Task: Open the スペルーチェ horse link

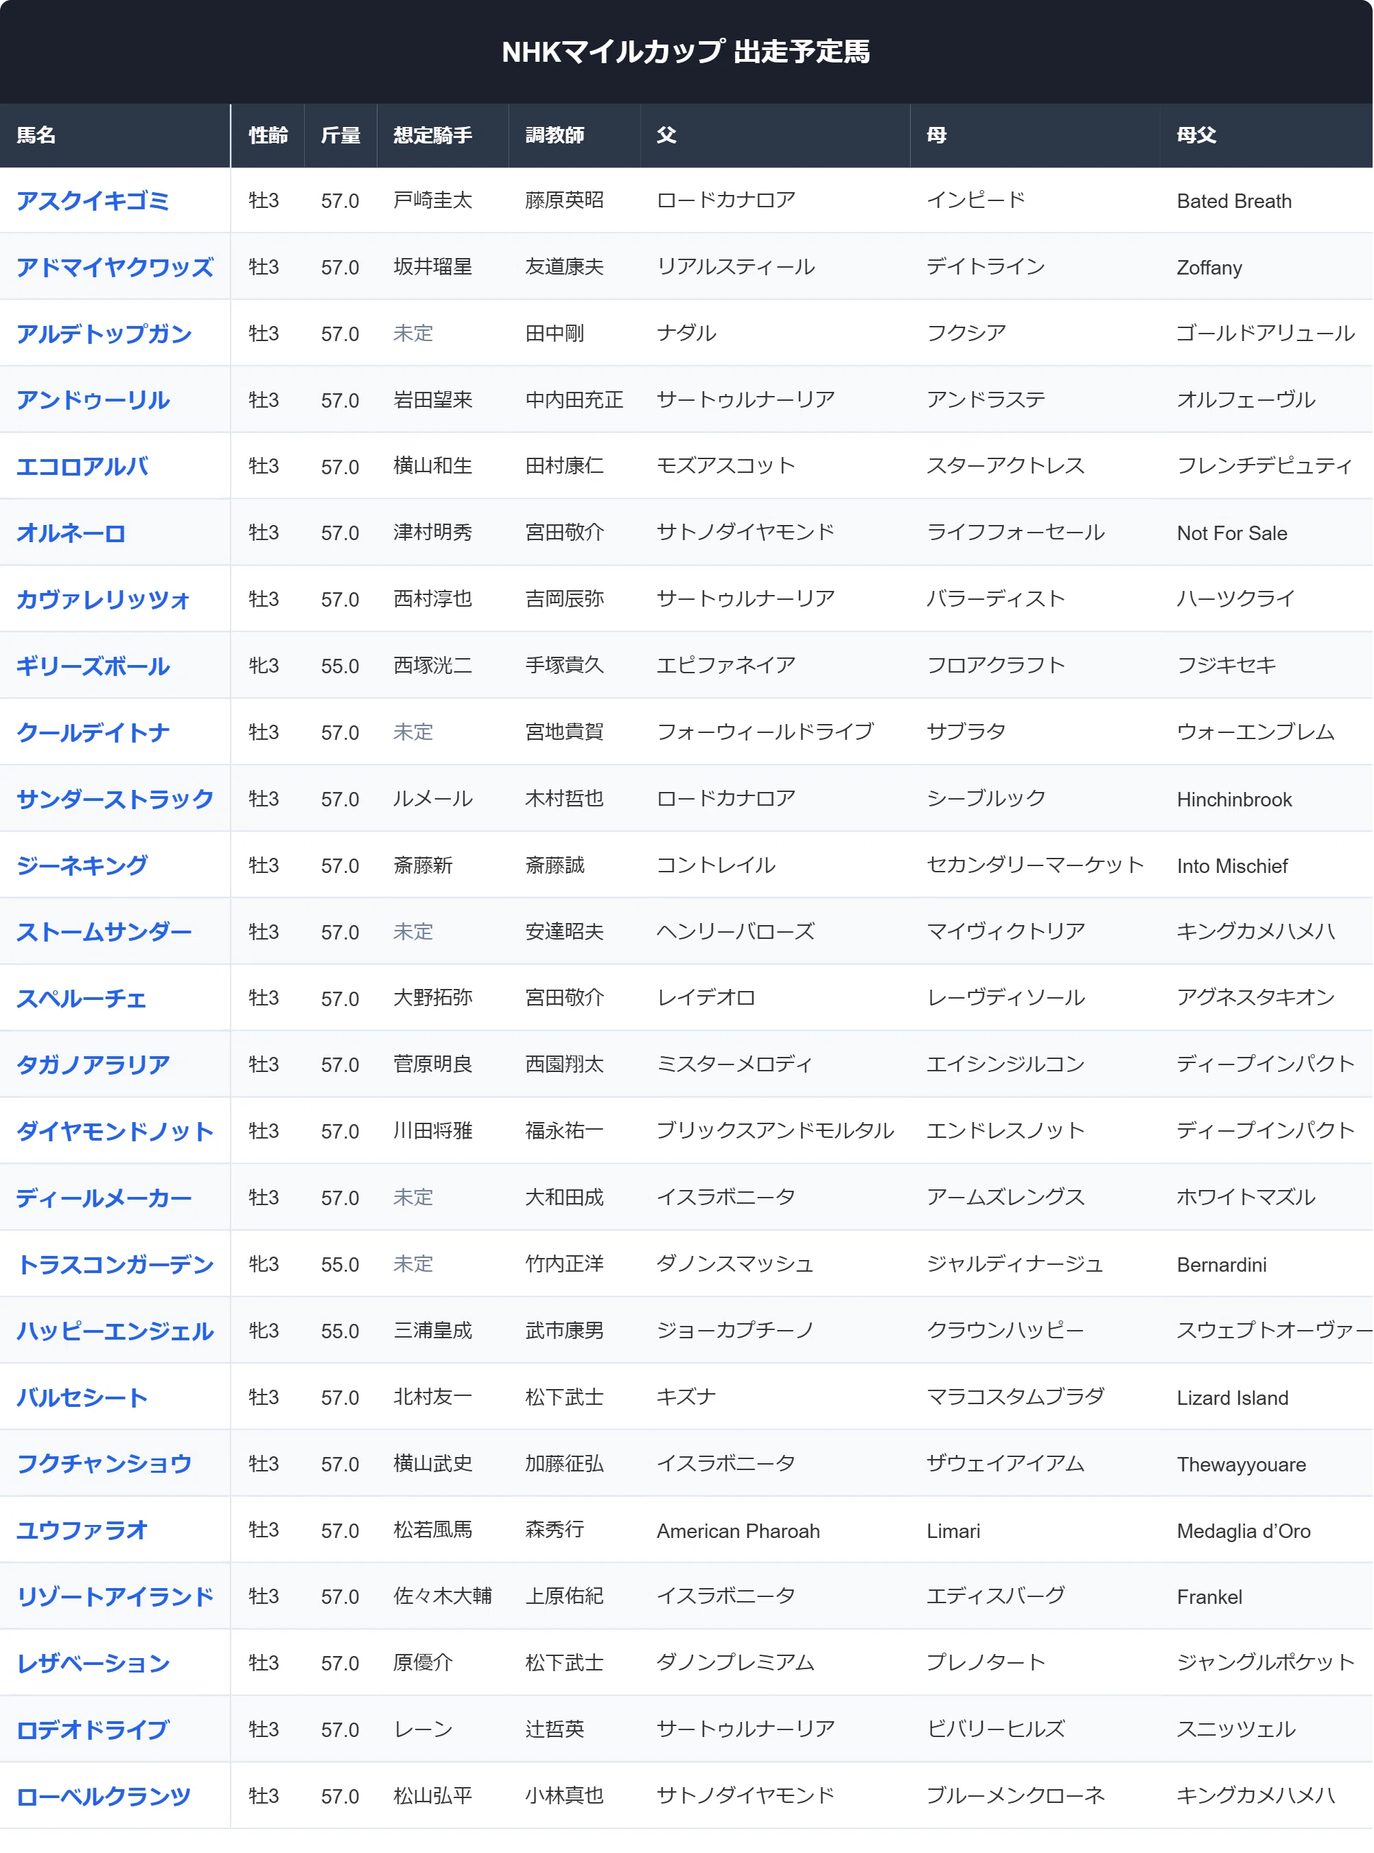Action: (82, 999)
